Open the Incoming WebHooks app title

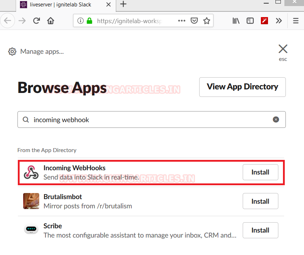[74, 168]
